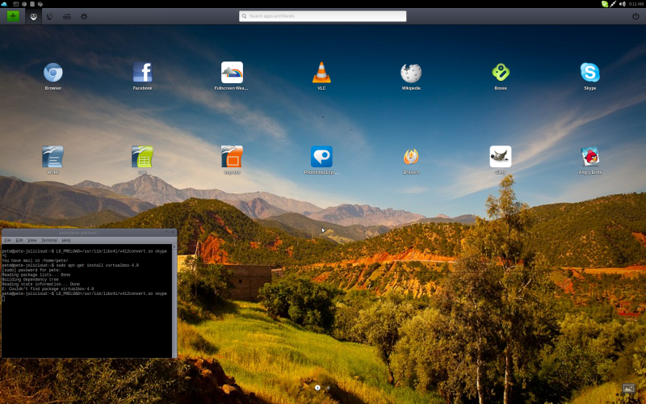This screenshot has width=646, height=404.
Task: Open Photoshop Express app
Action: (321, 157)
